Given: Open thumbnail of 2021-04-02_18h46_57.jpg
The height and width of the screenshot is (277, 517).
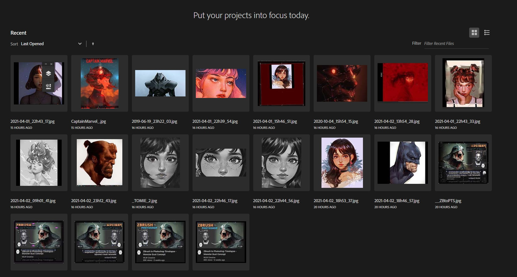Looking at the screenshot, I should tap(403, 163).
